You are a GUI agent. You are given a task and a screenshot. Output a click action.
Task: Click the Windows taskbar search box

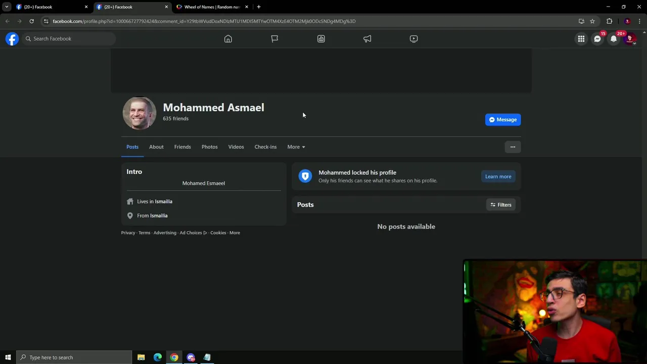74,357
